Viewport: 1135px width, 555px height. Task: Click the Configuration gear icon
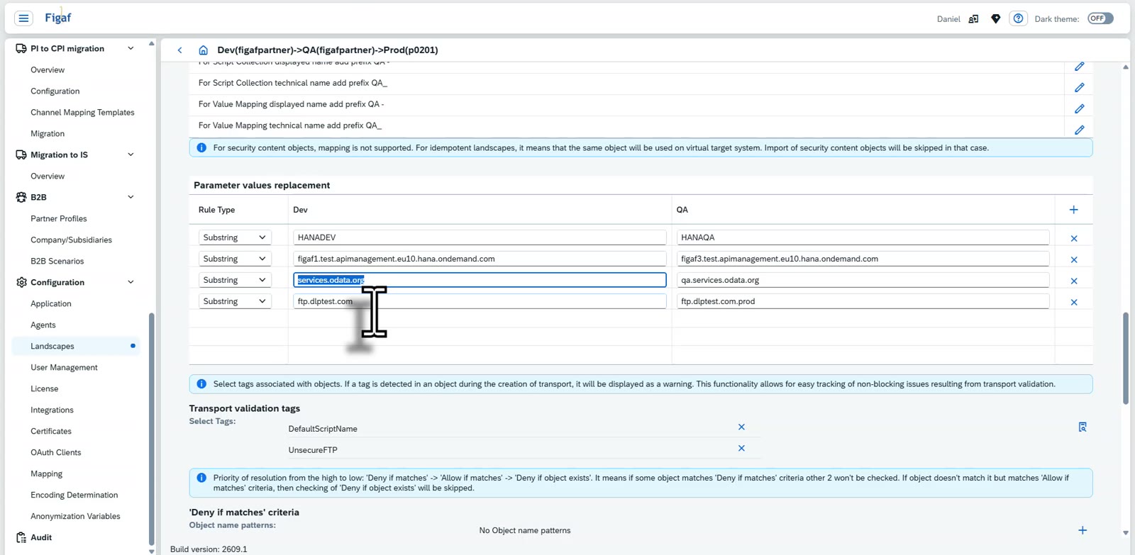click(21, 283)
